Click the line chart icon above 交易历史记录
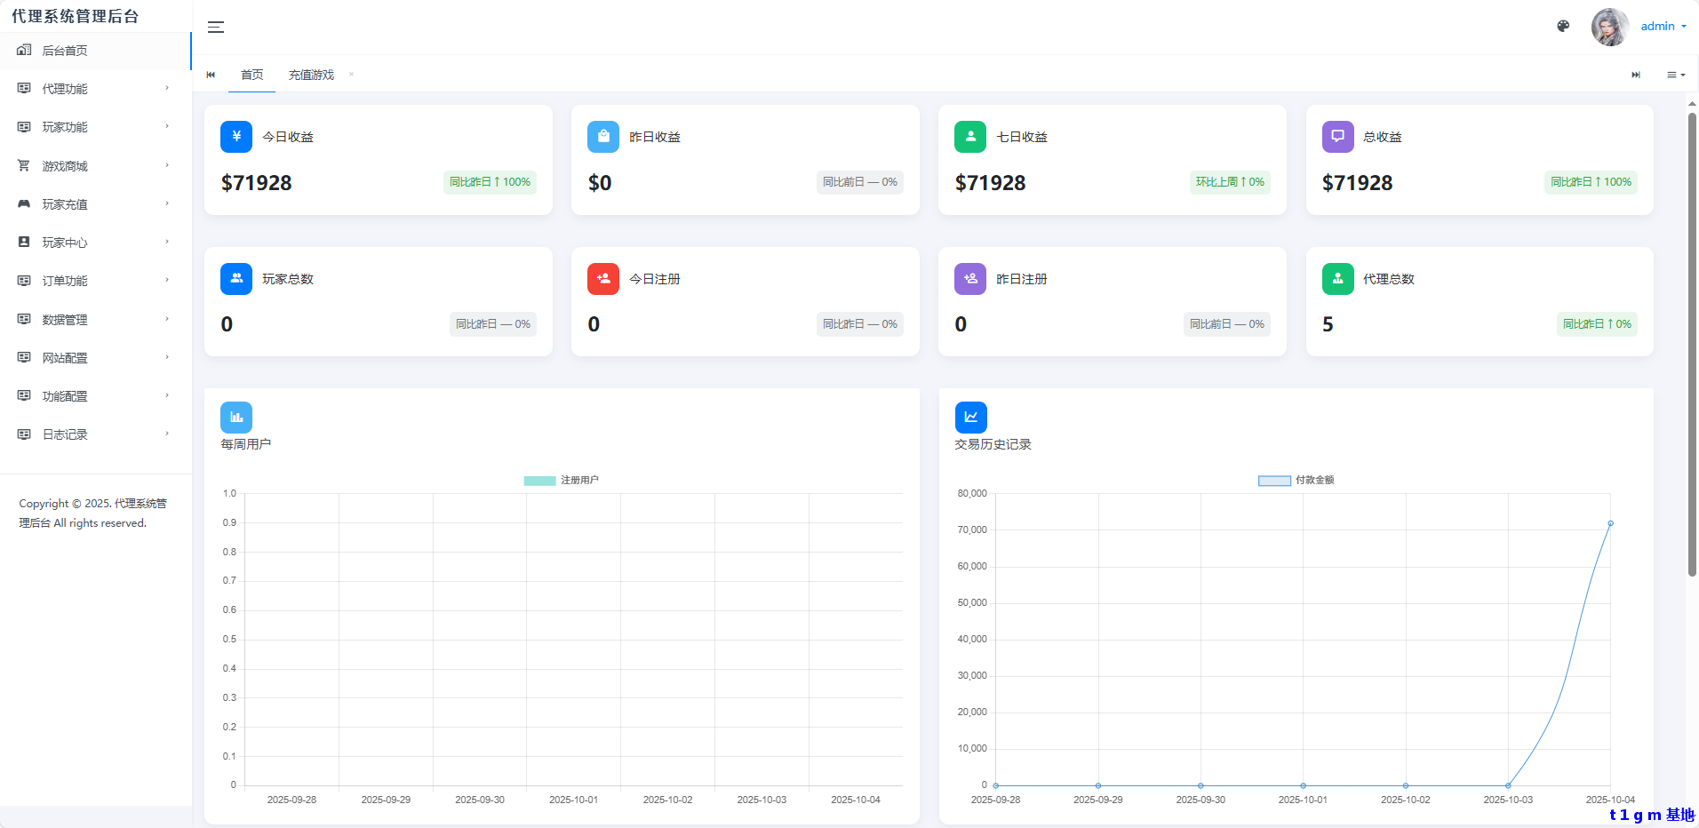Image resolution: width=1699 pixels, height=828 pixels. coord(970,418)
